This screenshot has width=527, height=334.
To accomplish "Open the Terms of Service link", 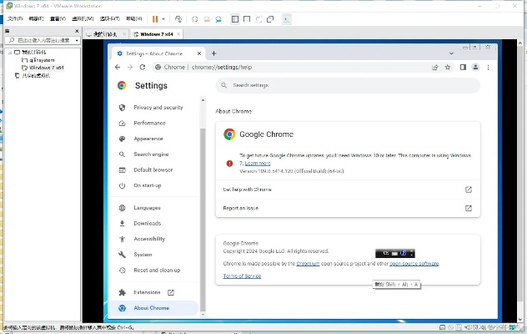I will pyautogui.click(x=242, y=276).
